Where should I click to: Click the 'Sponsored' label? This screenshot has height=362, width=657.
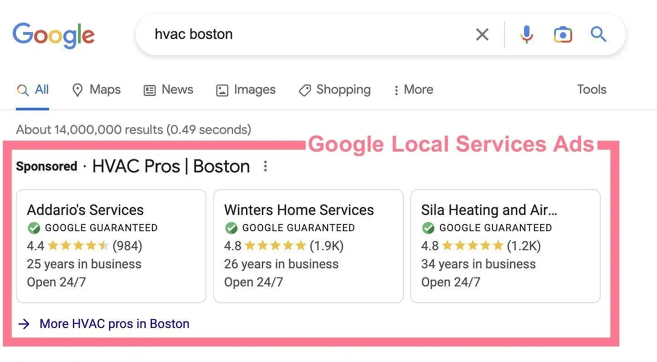[47, 166]
